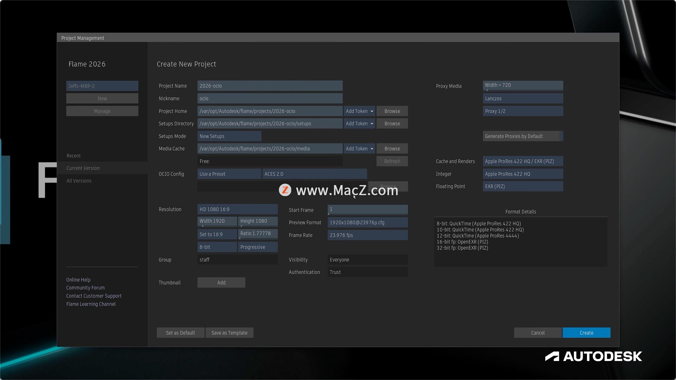Open the Set to 16:9 aspect dropdown

point(217,234)
